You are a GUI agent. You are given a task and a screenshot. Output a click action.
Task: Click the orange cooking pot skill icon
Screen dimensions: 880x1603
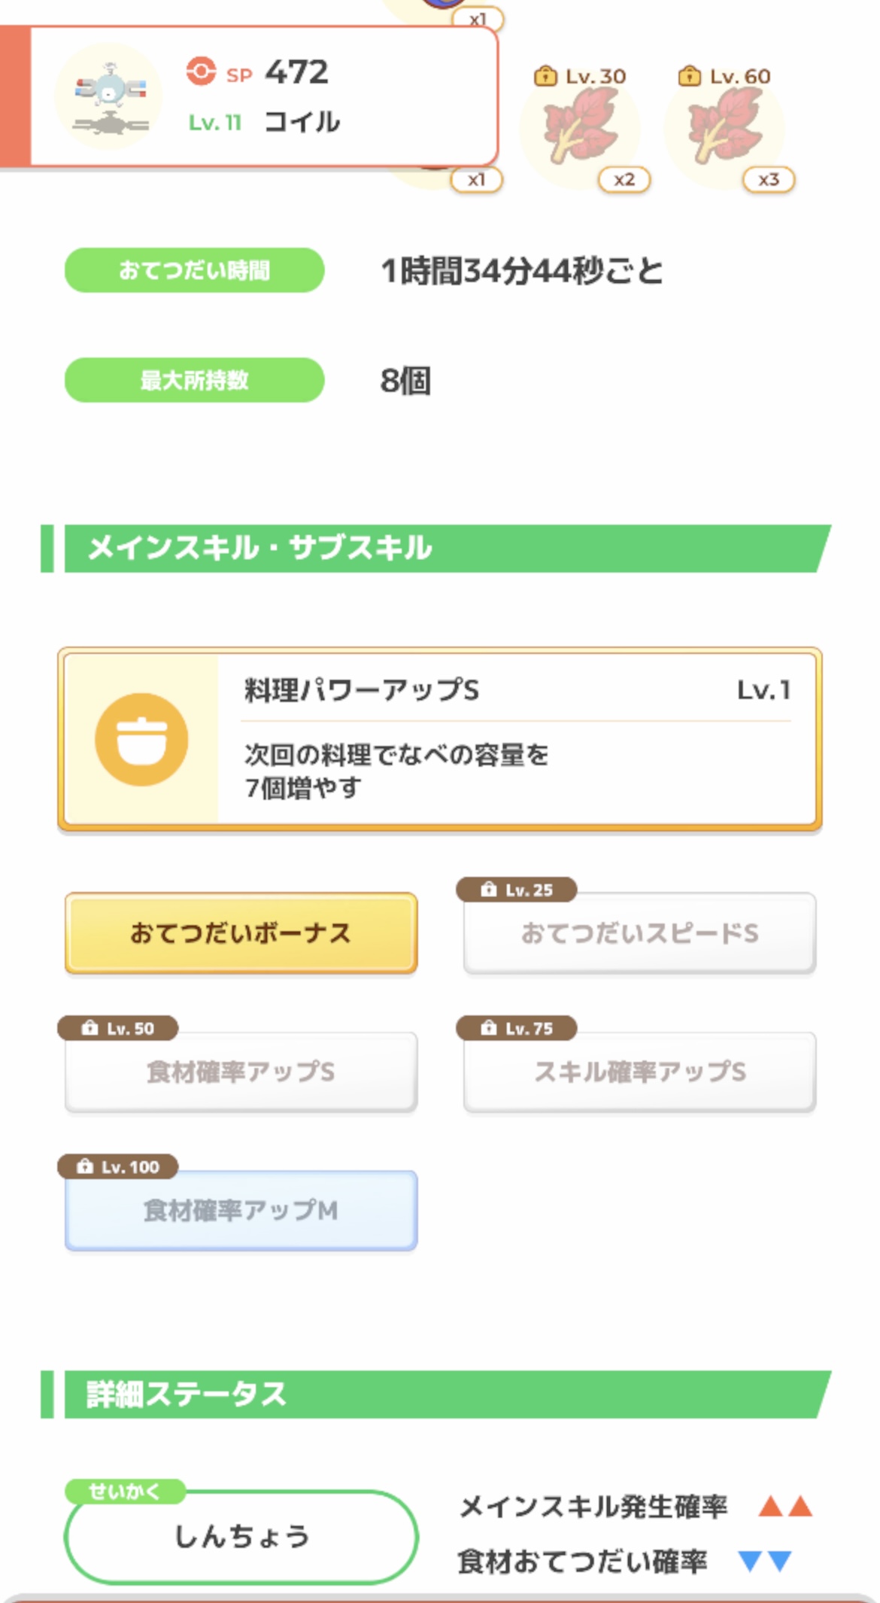(141, 739)
